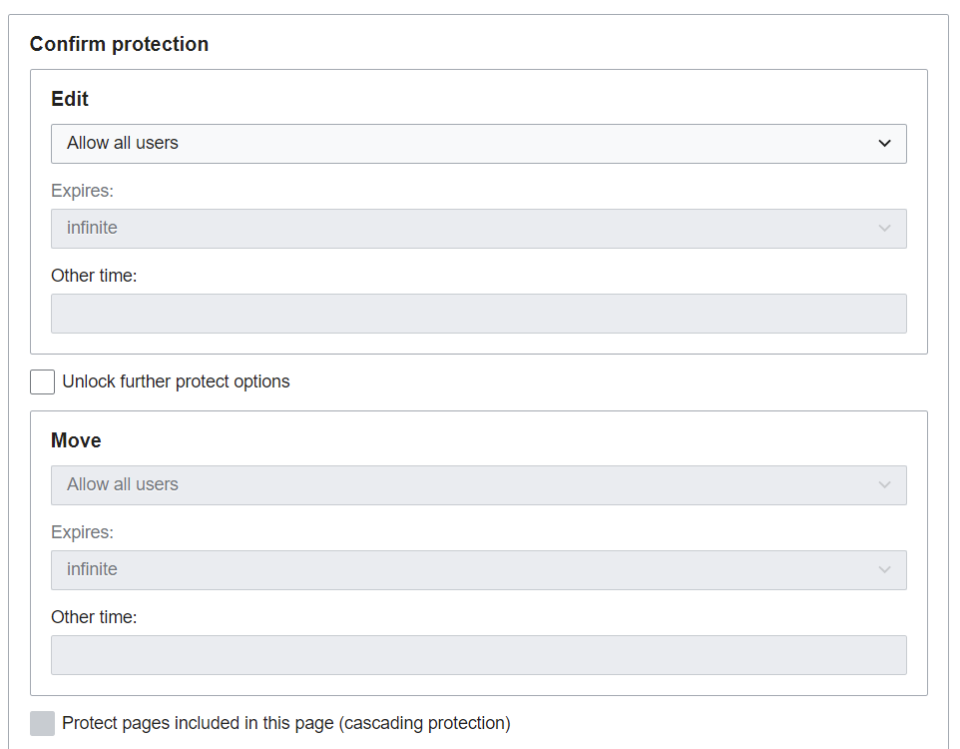Click the "Protect pages included in this page" label
Image resolution: width=960 pixels, height=749 pixels.
tap(285, 723)
